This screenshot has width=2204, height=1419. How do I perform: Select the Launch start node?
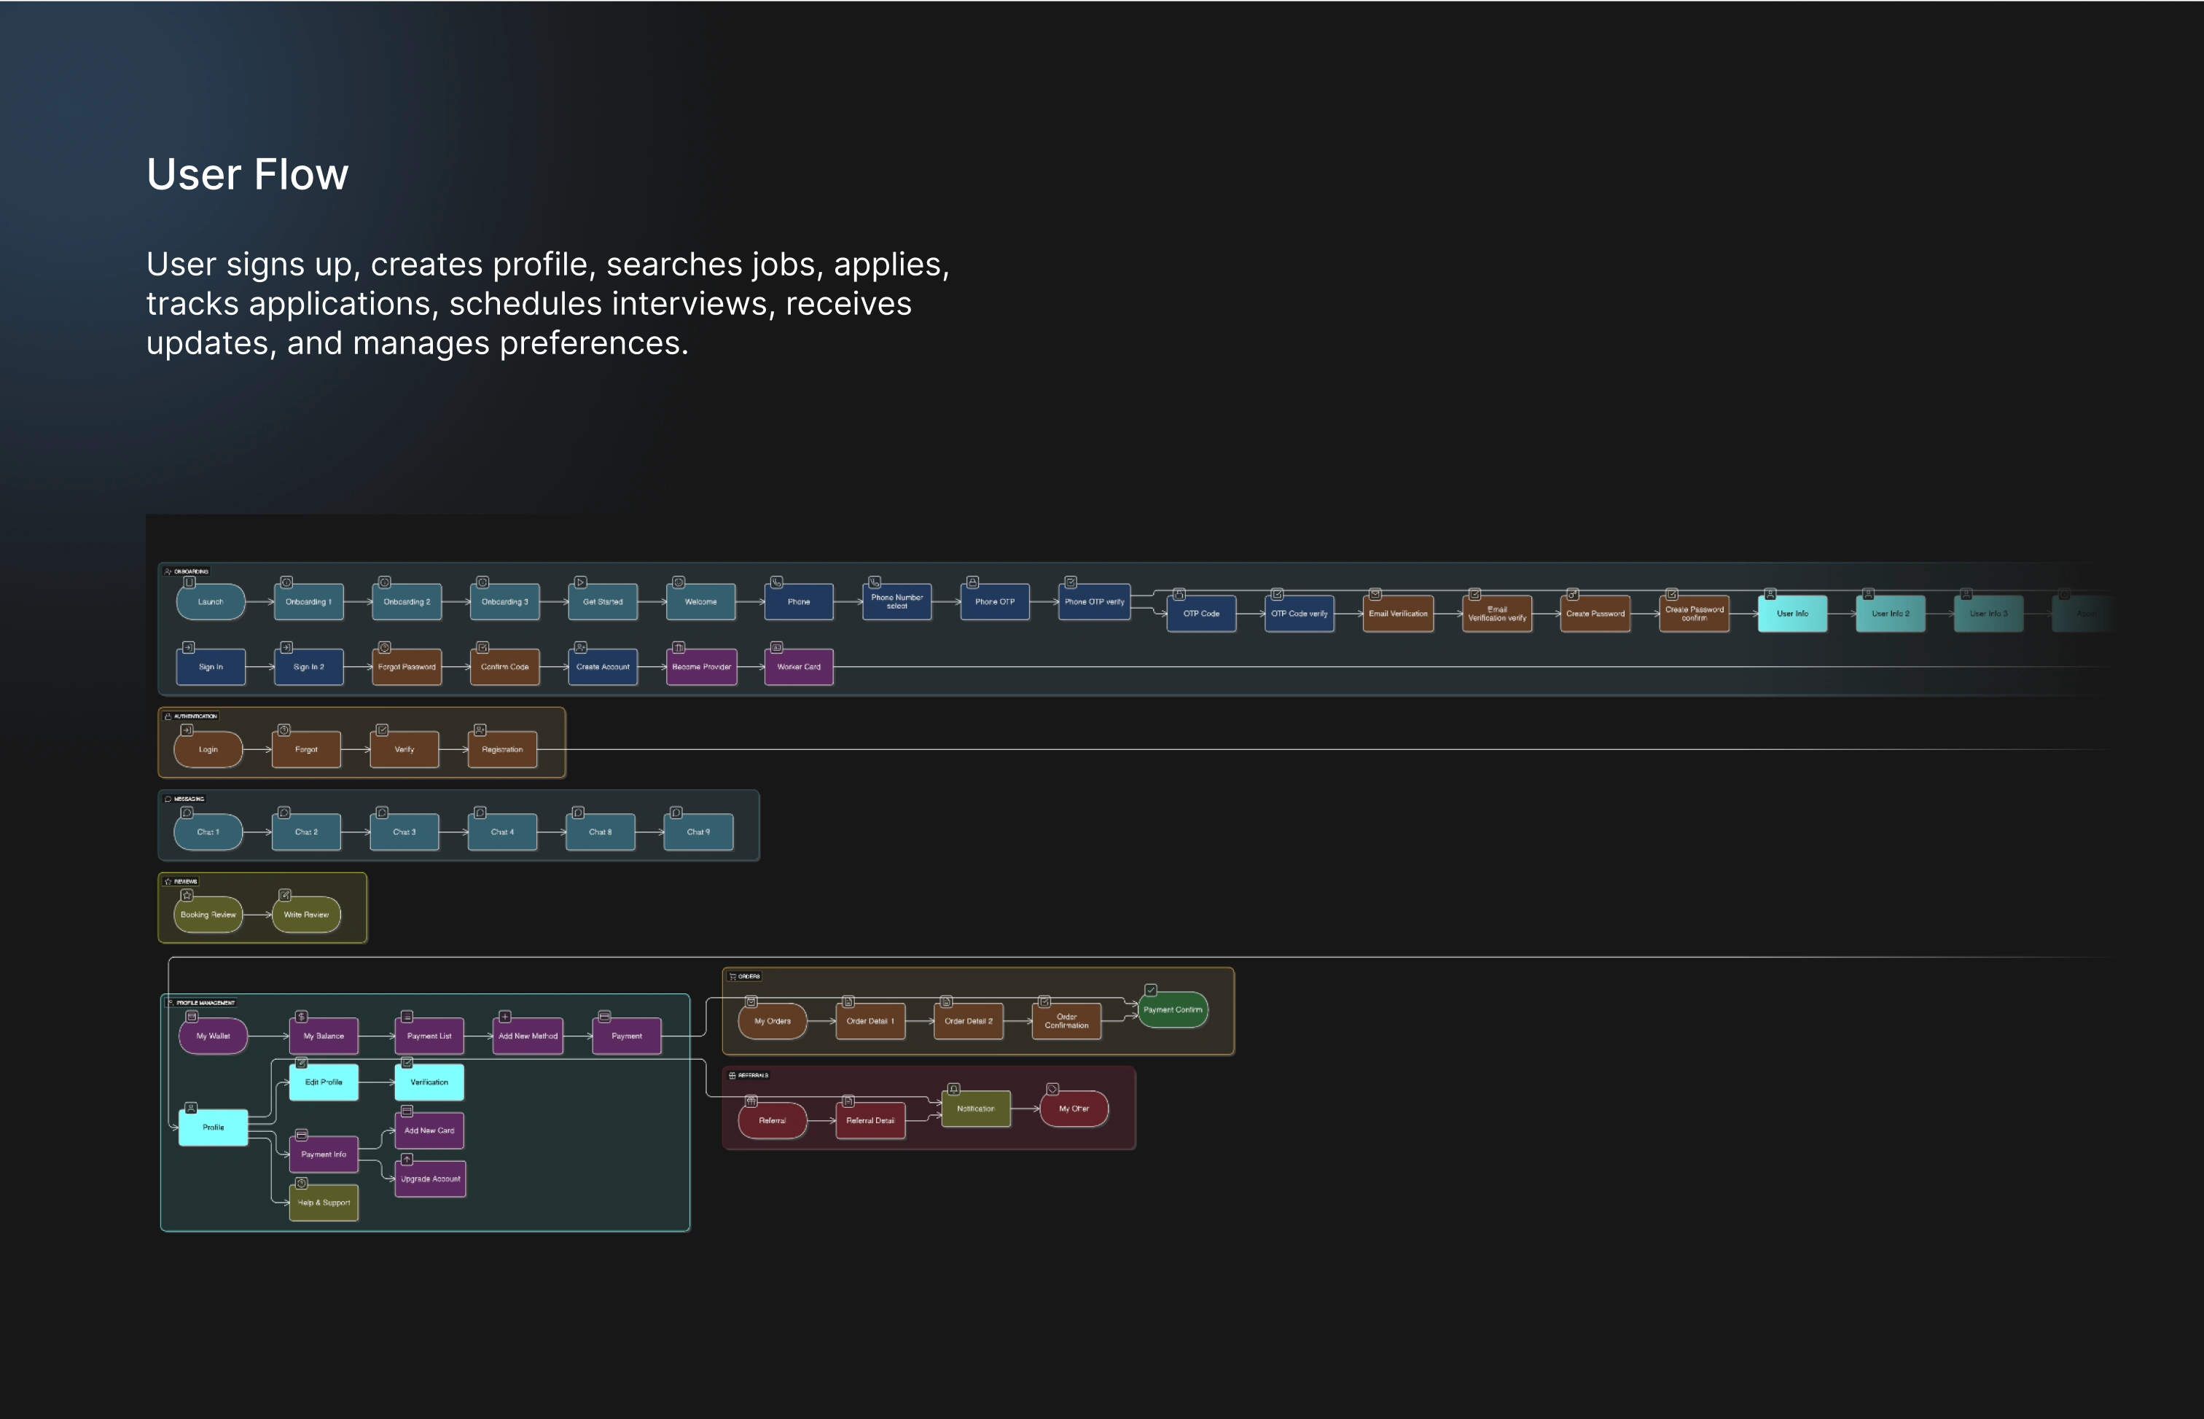tap(211, 602)
